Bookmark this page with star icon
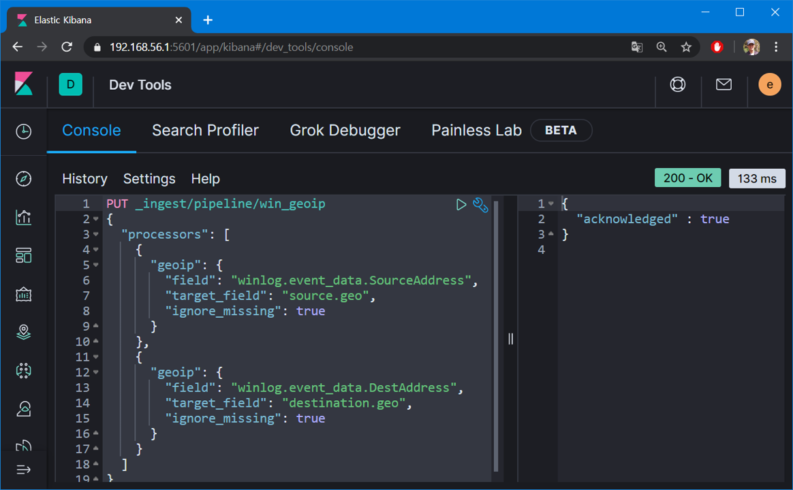The image size is (793, 490). 686,47
